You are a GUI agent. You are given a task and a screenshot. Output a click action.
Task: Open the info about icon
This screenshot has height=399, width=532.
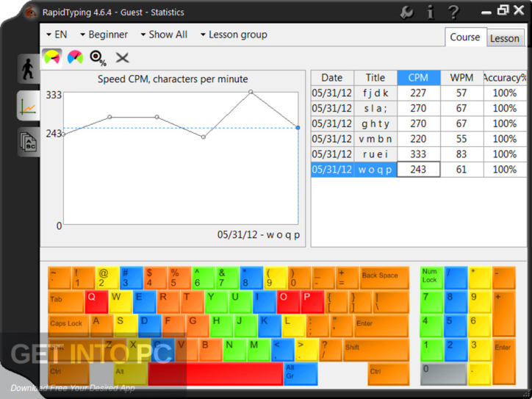(x=431, y=12)
